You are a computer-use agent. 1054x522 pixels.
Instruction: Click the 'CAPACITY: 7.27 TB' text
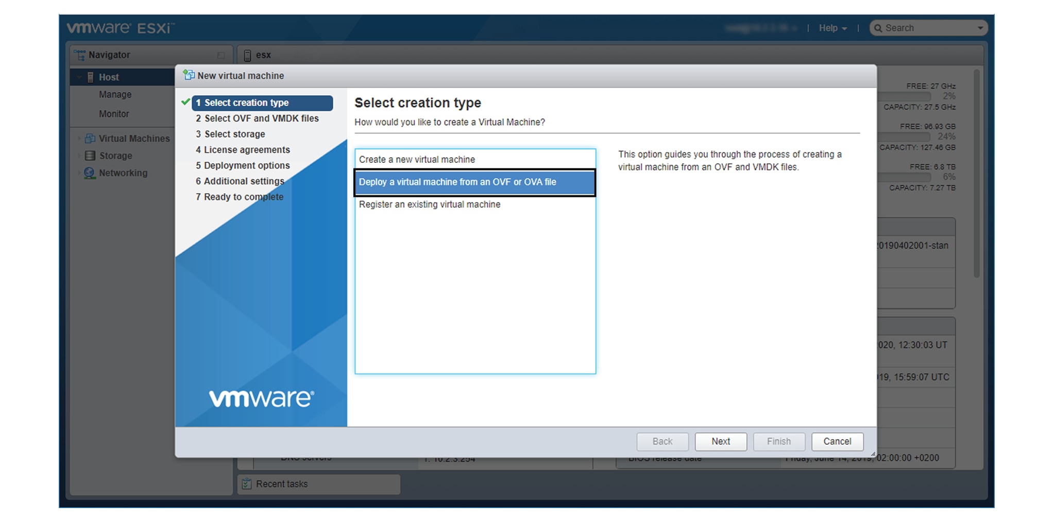tap(922, 188)
